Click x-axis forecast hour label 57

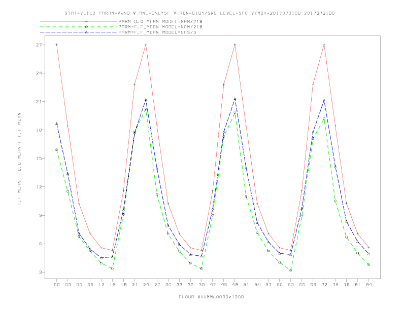click(269, 285)
